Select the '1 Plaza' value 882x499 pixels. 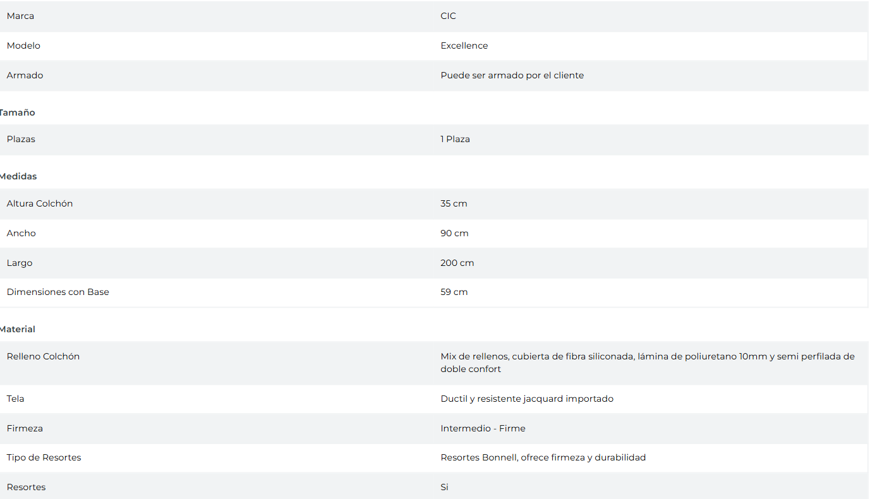coord(455,139)
